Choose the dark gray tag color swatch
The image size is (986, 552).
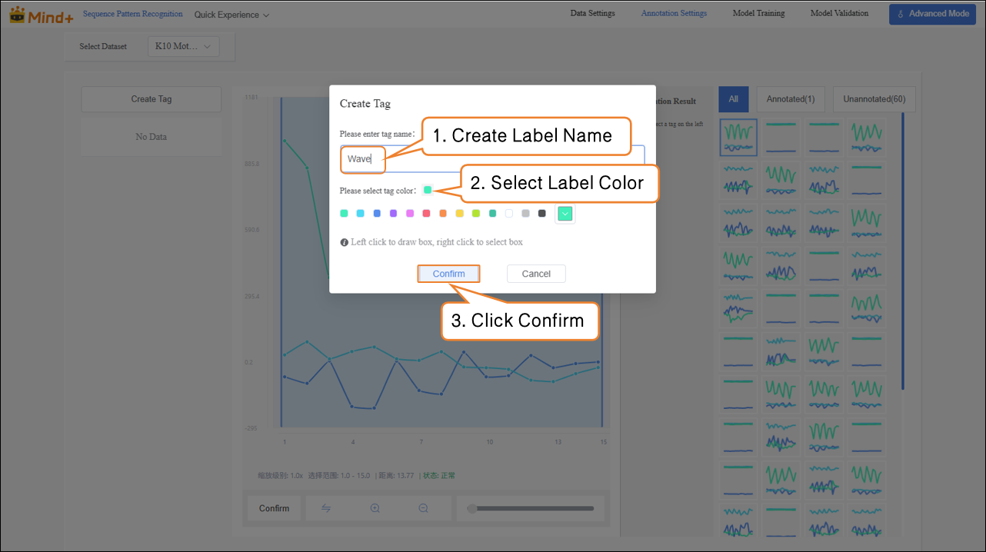click(542, 214)
